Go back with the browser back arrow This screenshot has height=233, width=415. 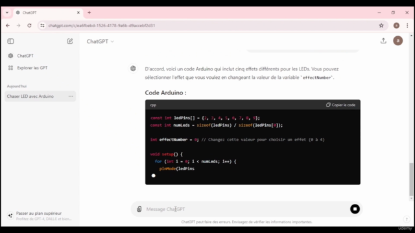click(8, 26)
